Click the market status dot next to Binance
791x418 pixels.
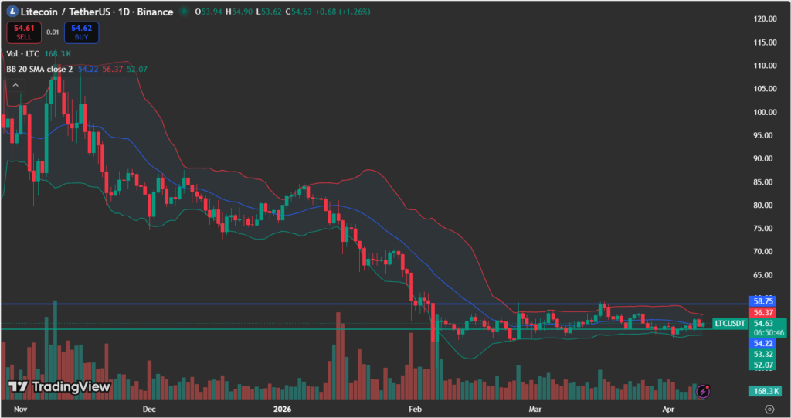coord(184,11)
